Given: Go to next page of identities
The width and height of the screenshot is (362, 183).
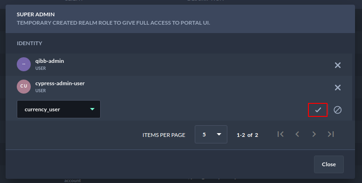Looking at the screenshot, I should tap(314, 134).
